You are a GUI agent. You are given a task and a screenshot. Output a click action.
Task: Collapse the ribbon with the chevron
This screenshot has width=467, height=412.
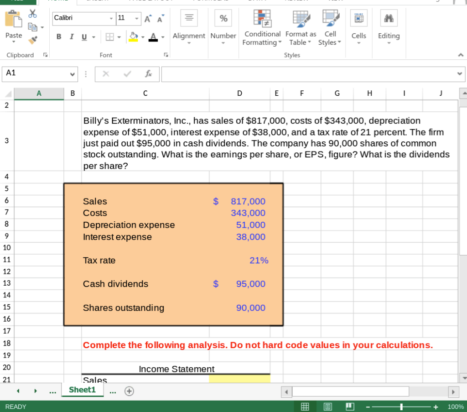coord(460,55)
